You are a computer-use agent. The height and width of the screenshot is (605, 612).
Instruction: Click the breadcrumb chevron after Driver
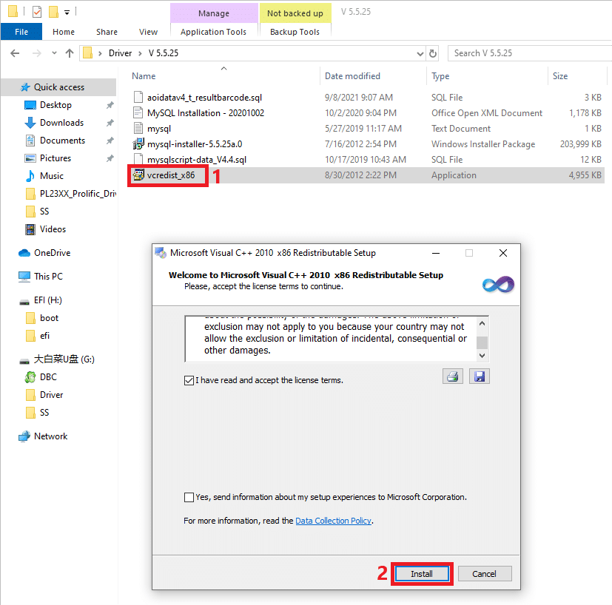[140, 53]
